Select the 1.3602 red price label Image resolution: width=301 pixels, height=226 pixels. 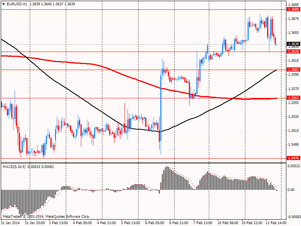(293, 70)
